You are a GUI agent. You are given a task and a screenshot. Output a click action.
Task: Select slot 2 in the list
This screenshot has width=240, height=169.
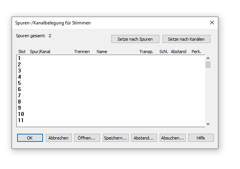pos(111,64)
